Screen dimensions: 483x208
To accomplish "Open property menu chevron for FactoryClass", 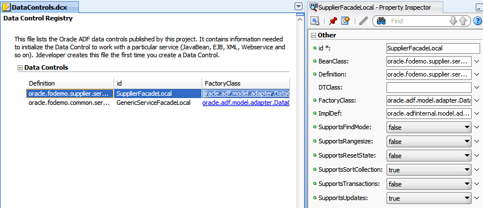I will [x=477, y=101].
